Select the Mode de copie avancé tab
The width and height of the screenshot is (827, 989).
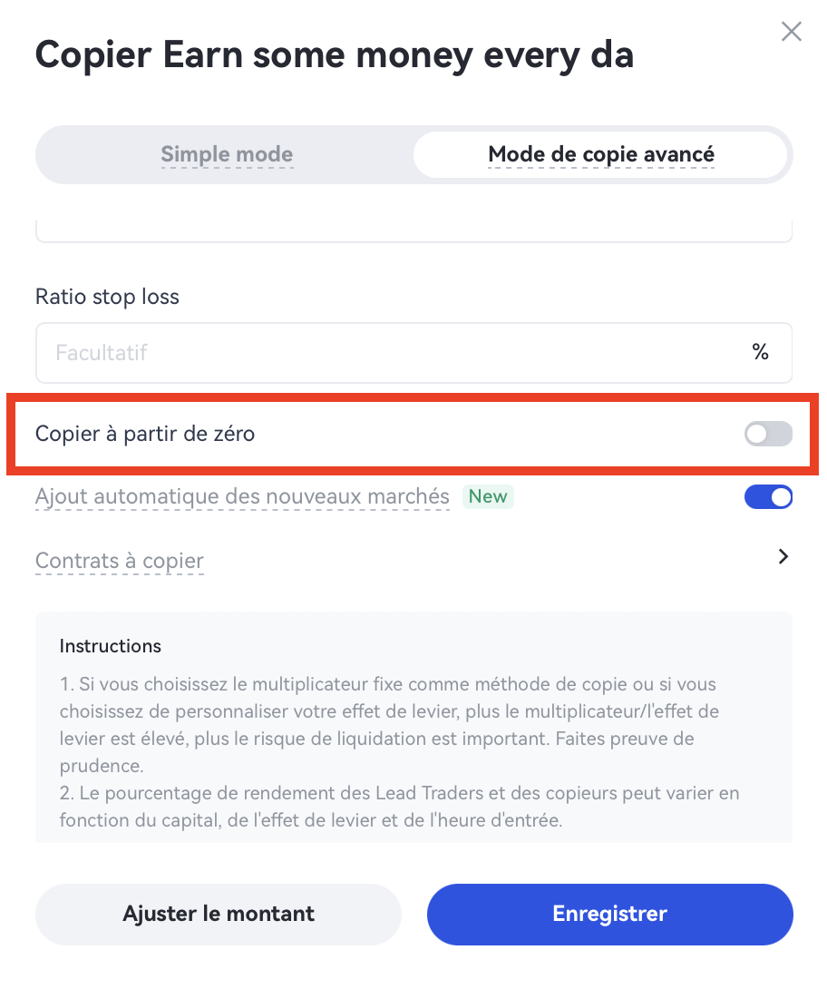coord(600,154)
